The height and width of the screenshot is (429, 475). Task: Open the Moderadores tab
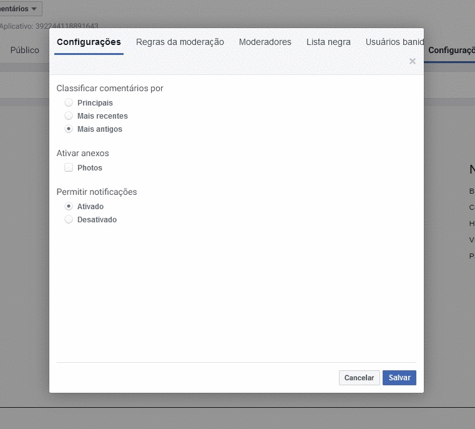click(265, 42)
